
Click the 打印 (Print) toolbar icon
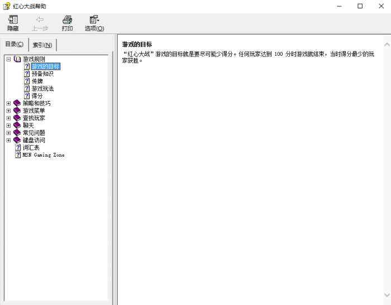67,20
